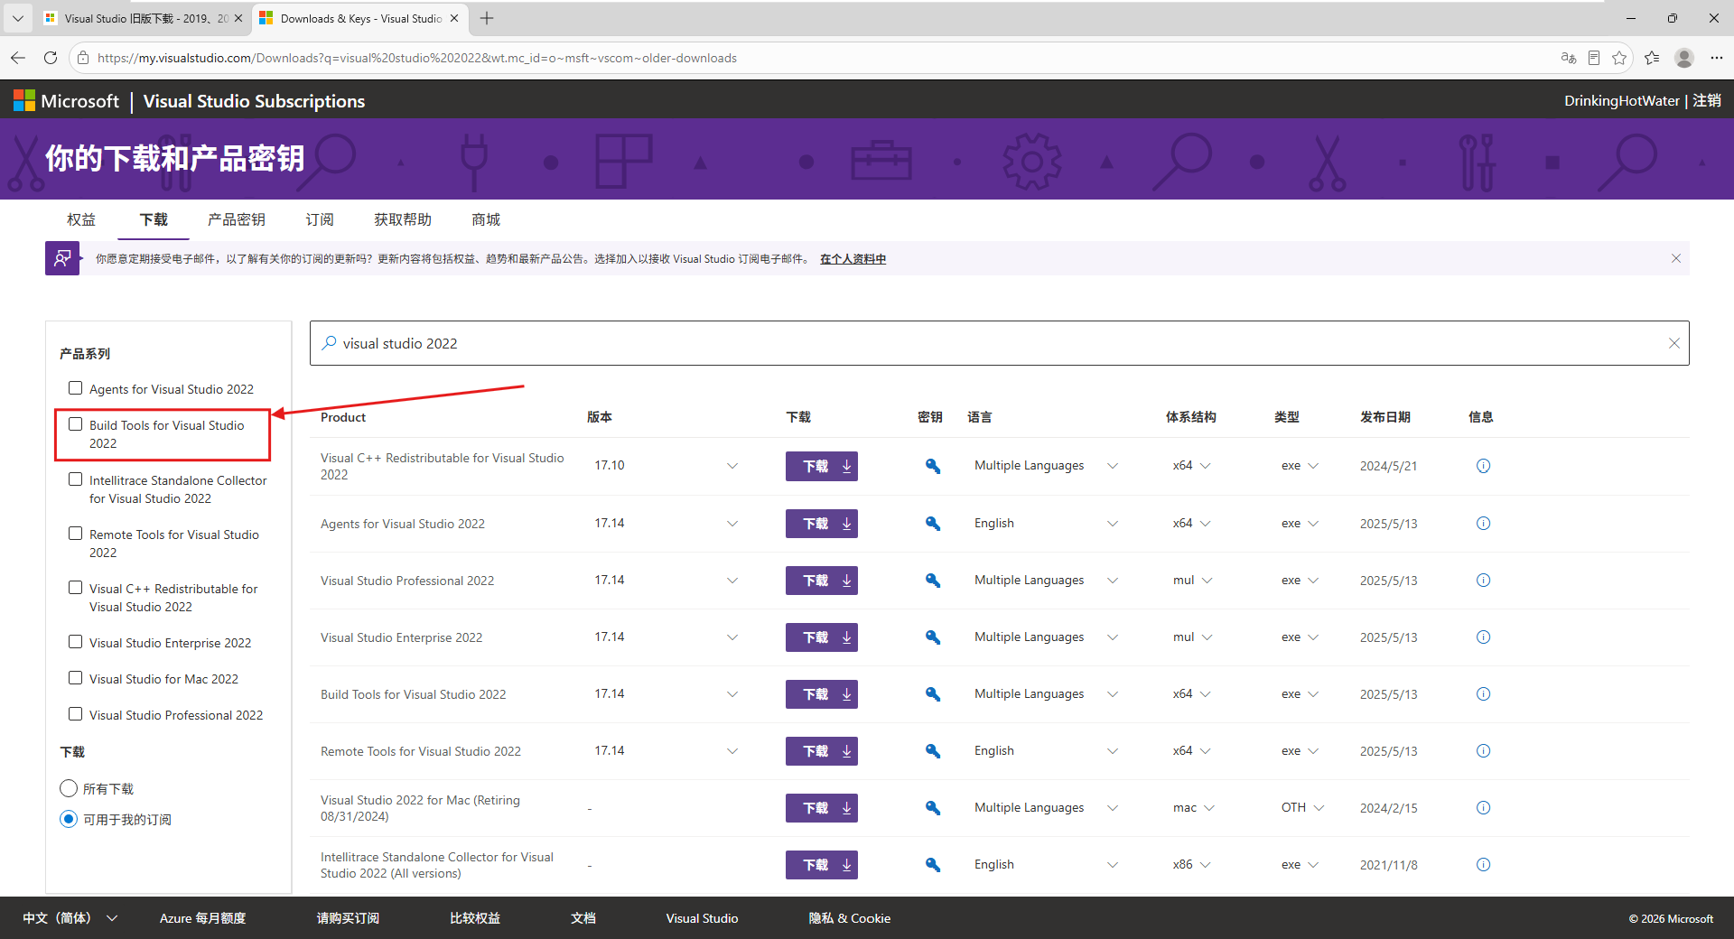Check Remote Tools for Visual Studio 2022 filter
1734x939 pixels.
(x=76, y=534)
